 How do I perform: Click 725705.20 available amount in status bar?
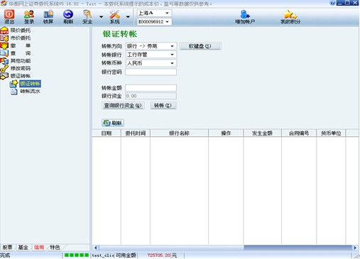(158, 255)
